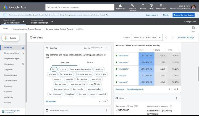Click the magnifier icon in Searches card
199x116 pixels.
(47, 48)
